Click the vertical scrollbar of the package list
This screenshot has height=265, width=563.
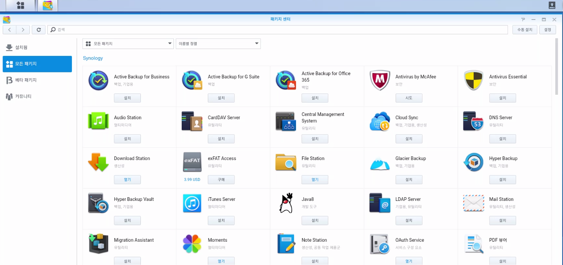[556, 67]
